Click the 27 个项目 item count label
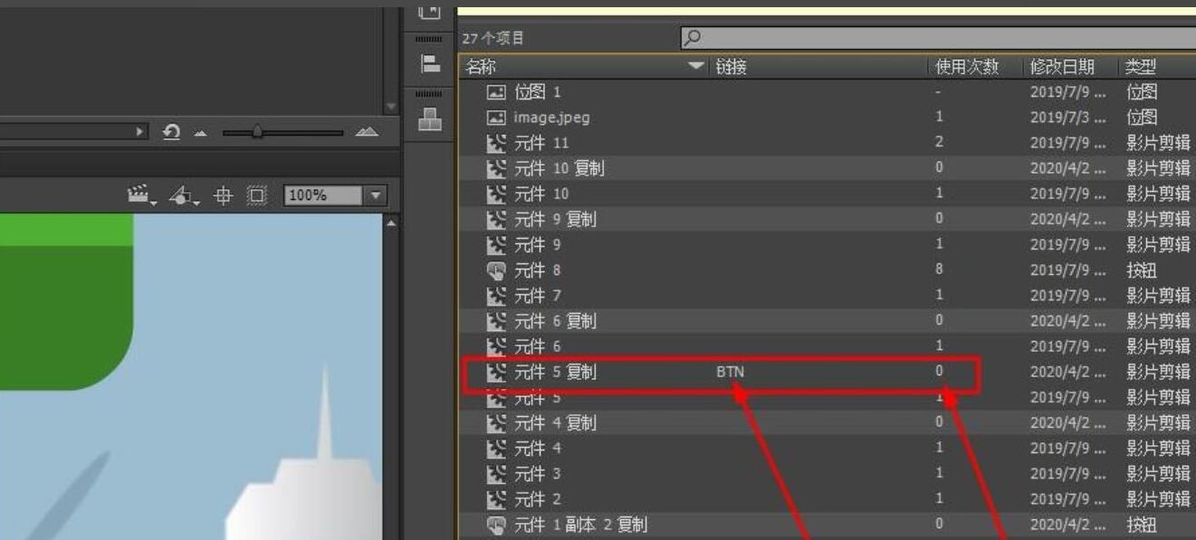 [x=493, y=38]
